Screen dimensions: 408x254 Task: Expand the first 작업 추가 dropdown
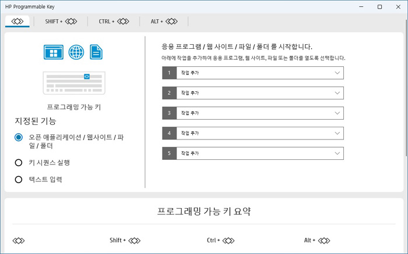coord(253,73)
